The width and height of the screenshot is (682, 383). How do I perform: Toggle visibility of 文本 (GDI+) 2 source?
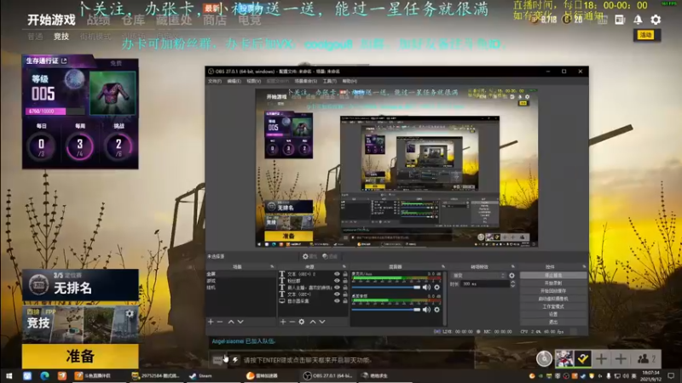point(337,274)
